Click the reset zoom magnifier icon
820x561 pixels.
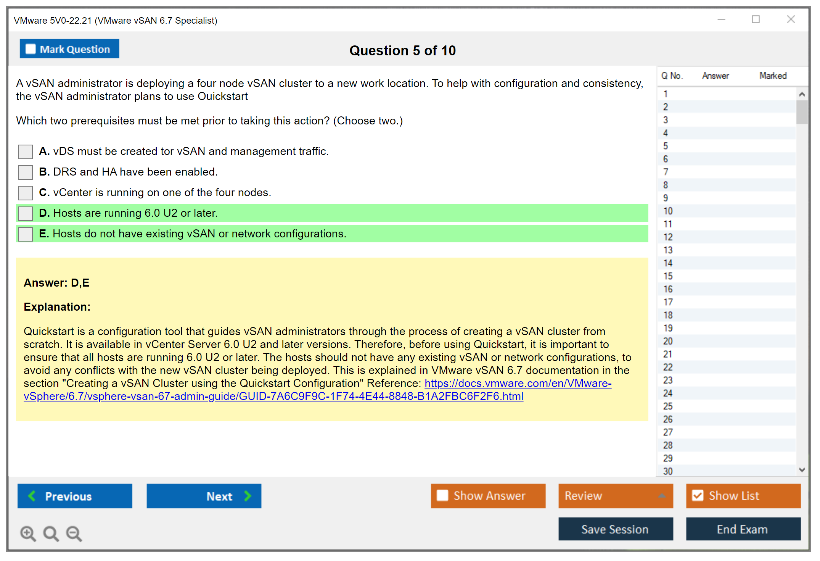pyautogui.click(x=50, y=533)
